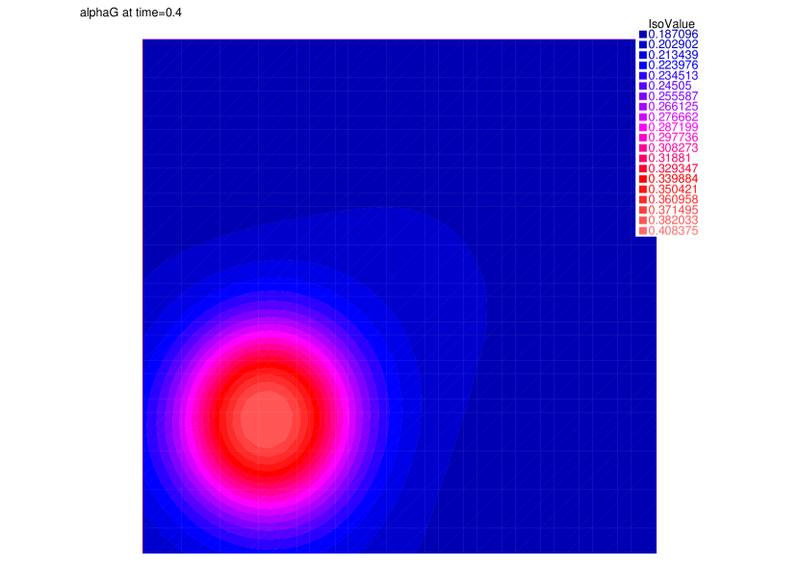
Task: Pick the legend swatch for 0.223976
Action: pos(643,65)
